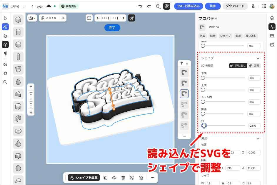Click the ダウンロード button
Viewport: 277px width, 185px height.
pyautogui.click(x=235, y=6)
